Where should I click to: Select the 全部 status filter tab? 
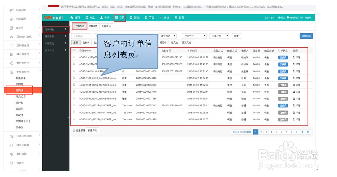click(x=76, y=43)
